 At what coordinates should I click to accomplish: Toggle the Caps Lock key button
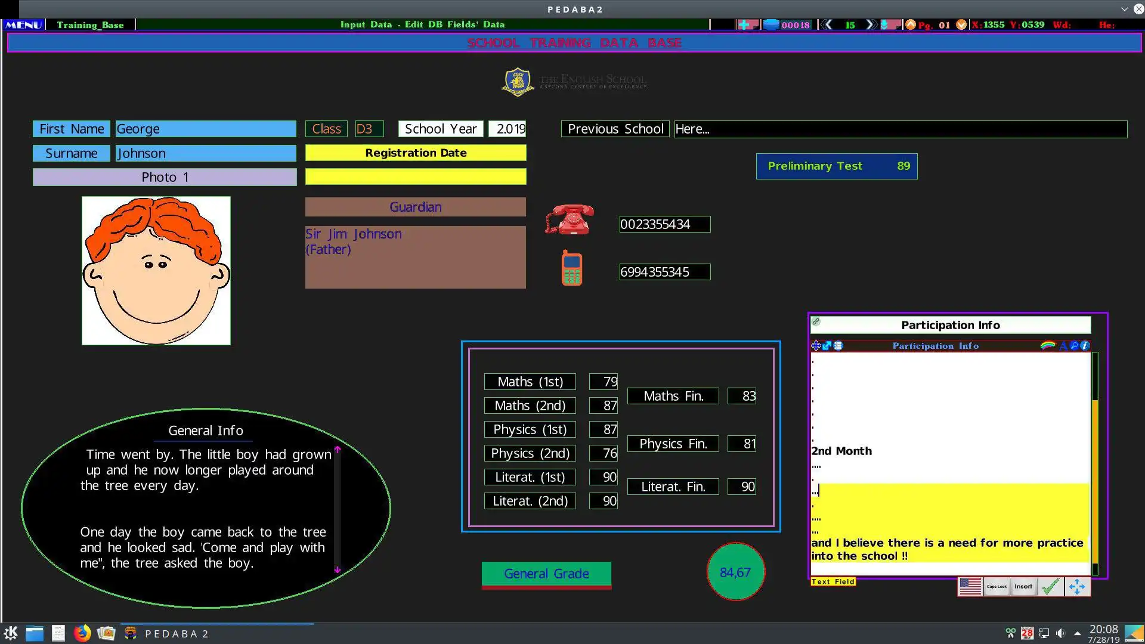tap(997, 587)
